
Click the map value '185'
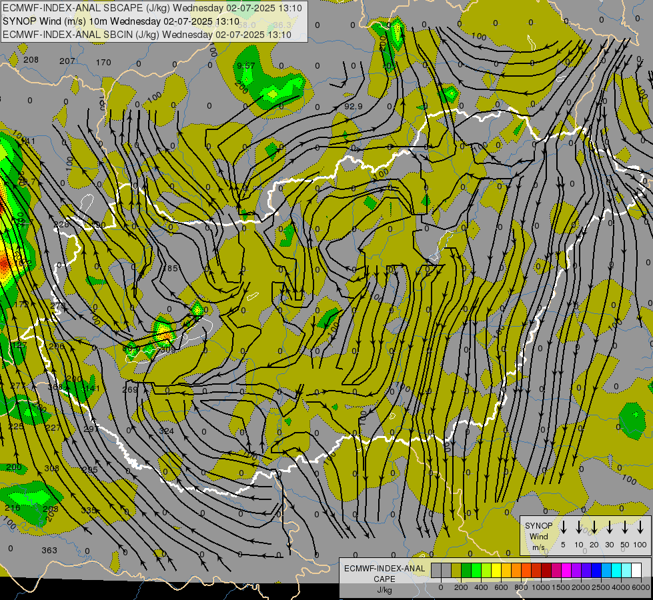170,268
